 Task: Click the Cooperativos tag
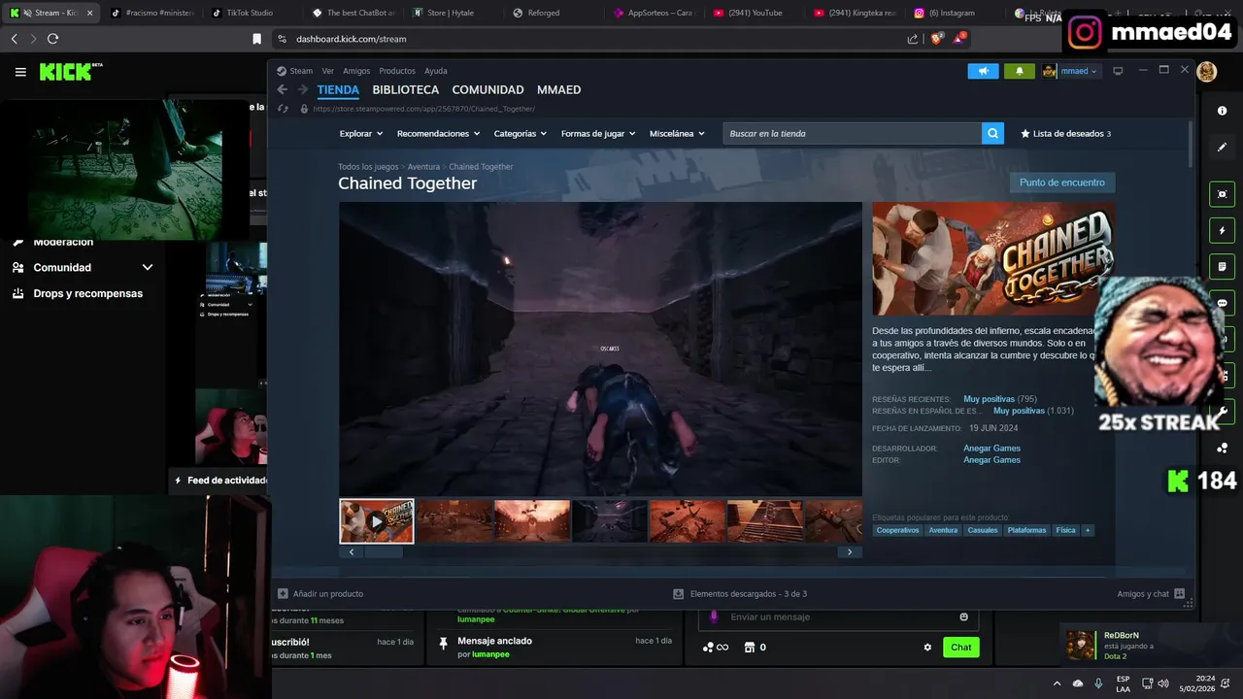[x=897, y=530]
